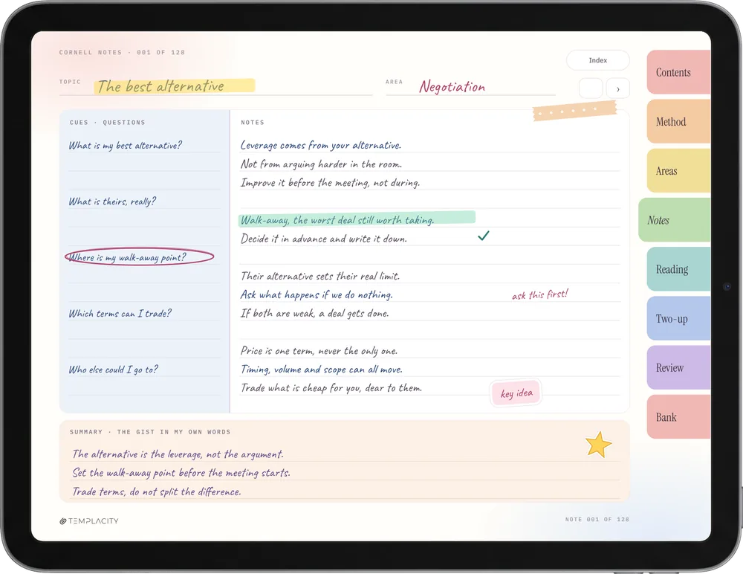
Task: Tap the footer 'NOTE 001 OF 128' counter
Action: 597,520
